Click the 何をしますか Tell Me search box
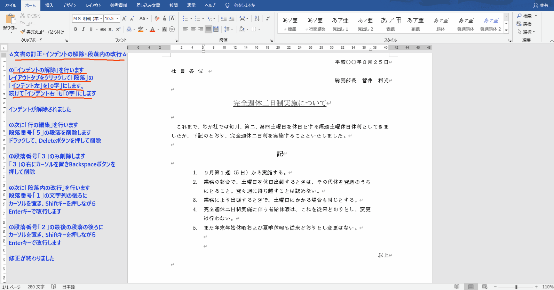 [244, 5]
